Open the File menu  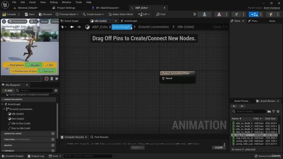click(14, 2)
